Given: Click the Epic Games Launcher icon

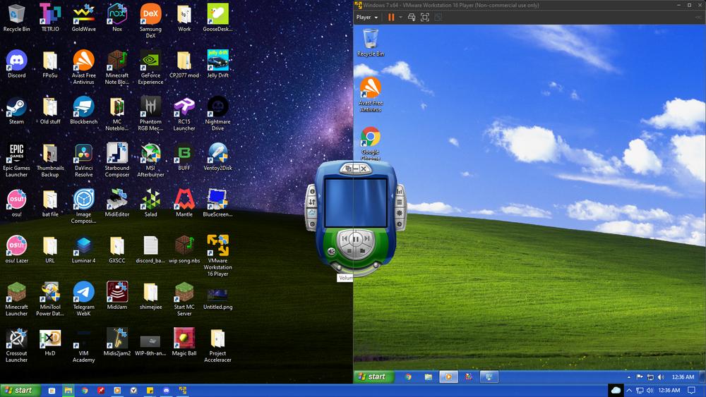Looking at the screenshot, I should 17,159.
